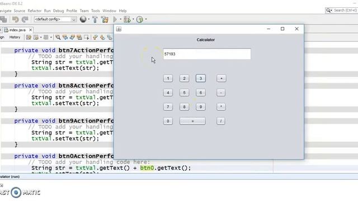Open the default config combo box
The width and height of the screenshot is (358, 201).
click(55, 20)
